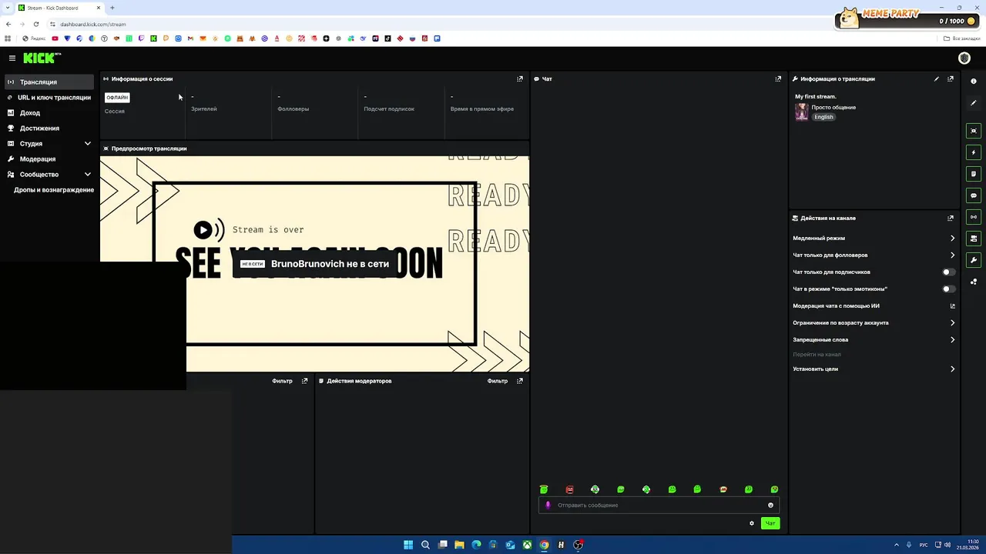Pop out the Информация о сессии panel
This screenshot has width=986, height=554.
point(520,78)
